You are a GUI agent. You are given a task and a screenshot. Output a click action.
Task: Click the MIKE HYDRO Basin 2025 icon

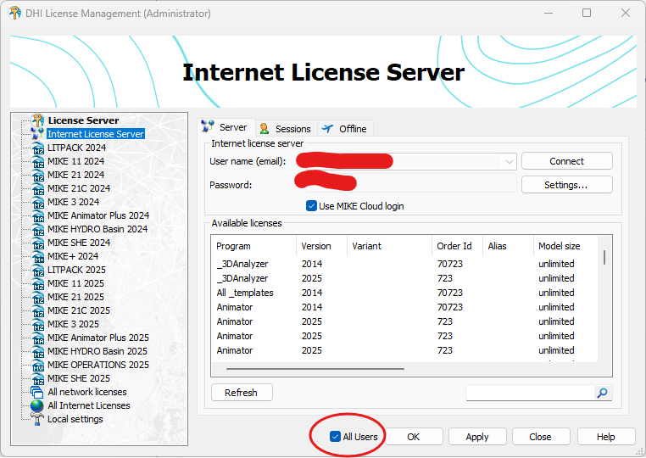pyautogui.click(x=38, y=352)
